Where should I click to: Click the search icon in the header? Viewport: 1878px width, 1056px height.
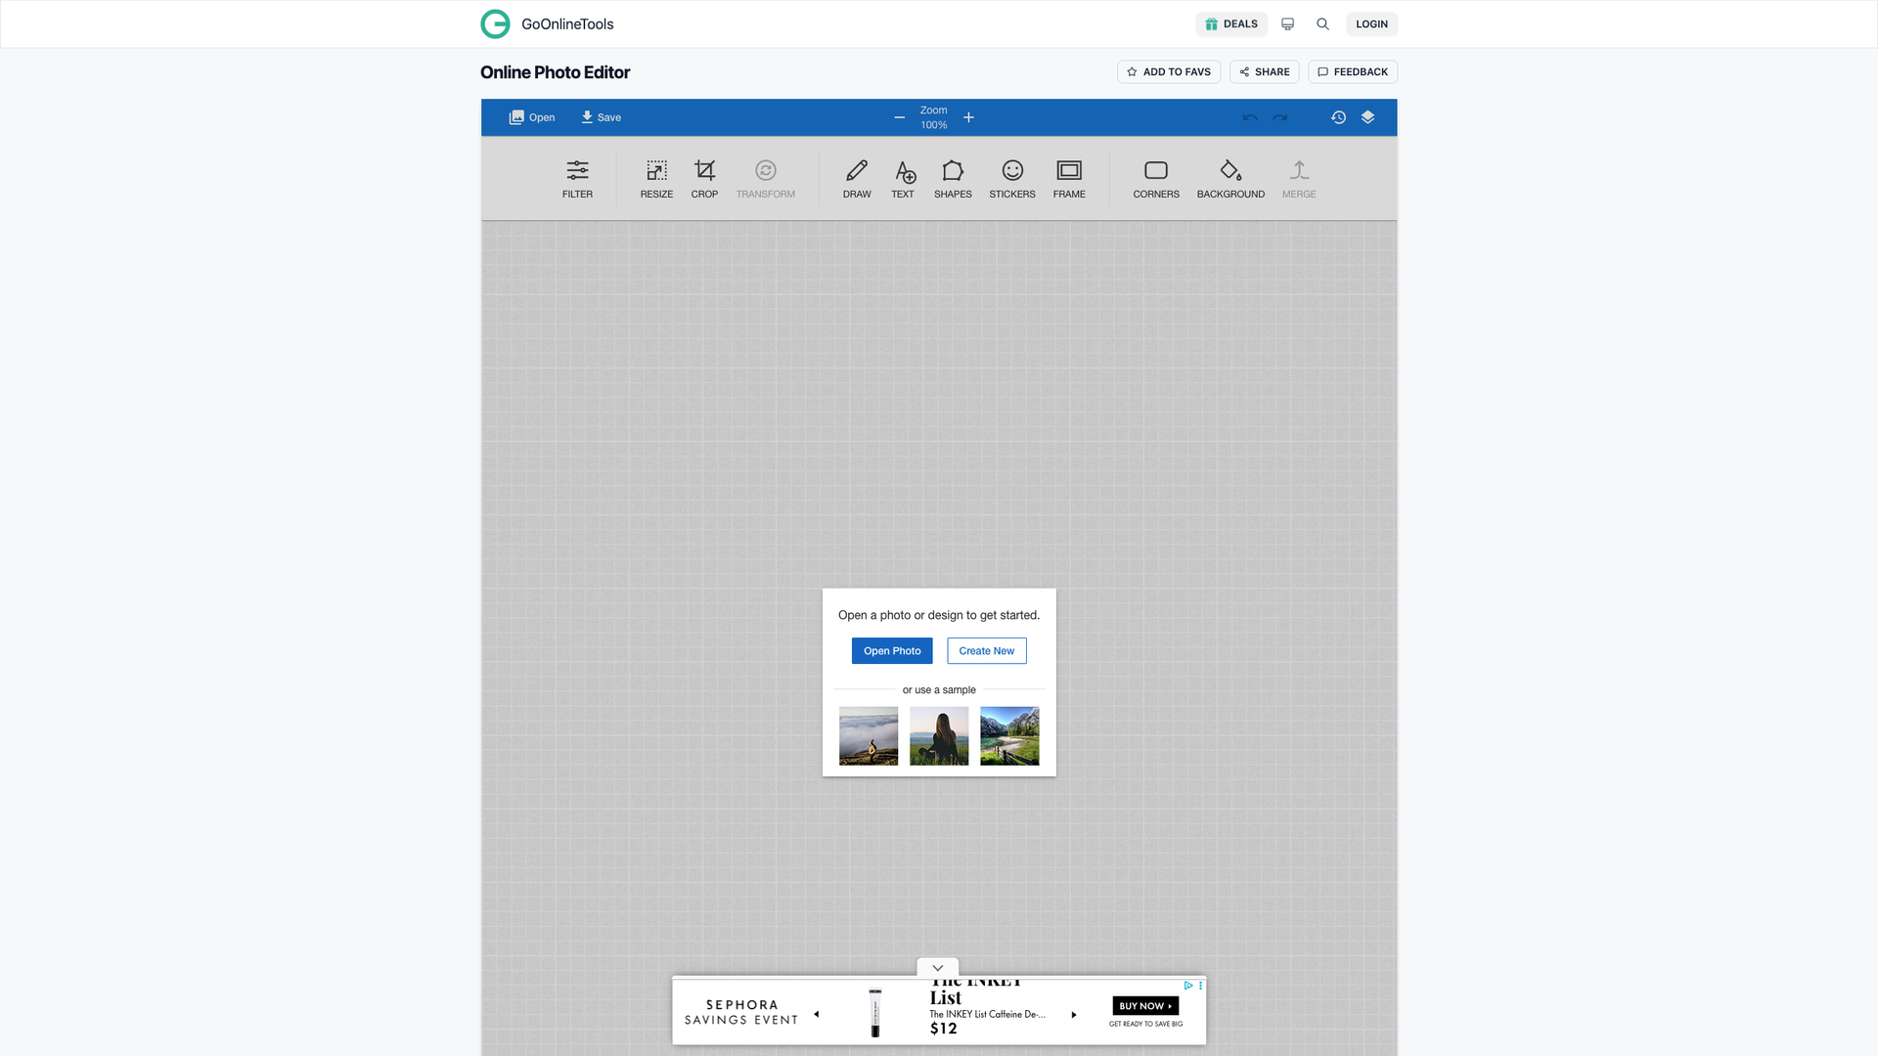[1322, 23]
